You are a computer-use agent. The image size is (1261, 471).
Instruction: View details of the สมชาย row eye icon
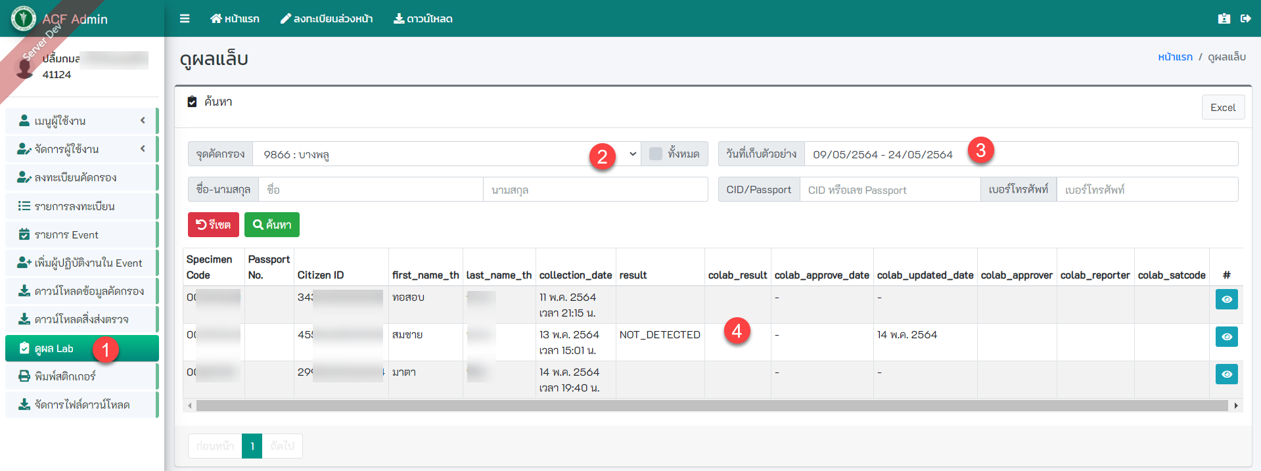(1226, 337)
